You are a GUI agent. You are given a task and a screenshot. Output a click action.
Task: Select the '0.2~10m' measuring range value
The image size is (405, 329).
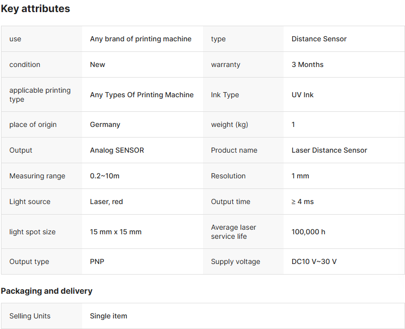104,176
